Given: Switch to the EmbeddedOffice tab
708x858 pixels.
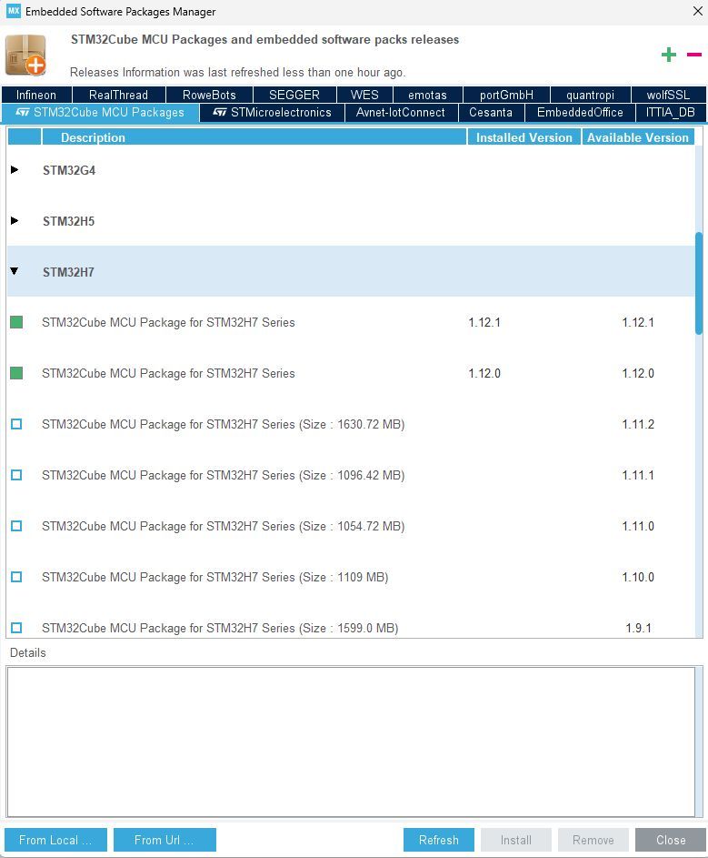Looking at the screenshot, I should click(580, 112).
